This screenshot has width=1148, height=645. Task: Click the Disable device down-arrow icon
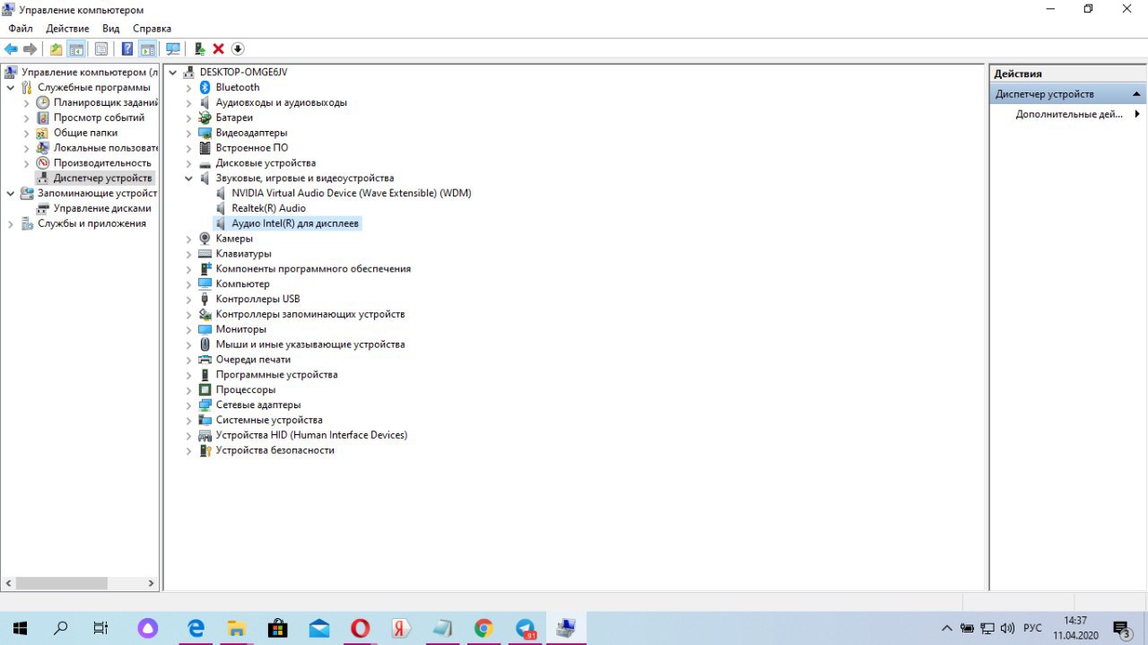click(x=238, y=48)
